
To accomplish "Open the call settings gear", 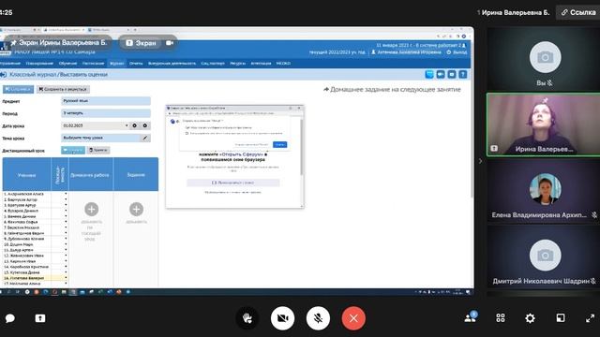I will [x=530, y=318].
